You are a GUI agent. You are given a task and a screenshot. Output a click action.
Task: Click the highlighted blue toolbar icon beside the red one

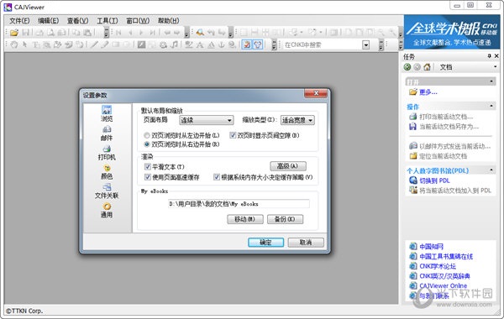(x=258, y=44)
